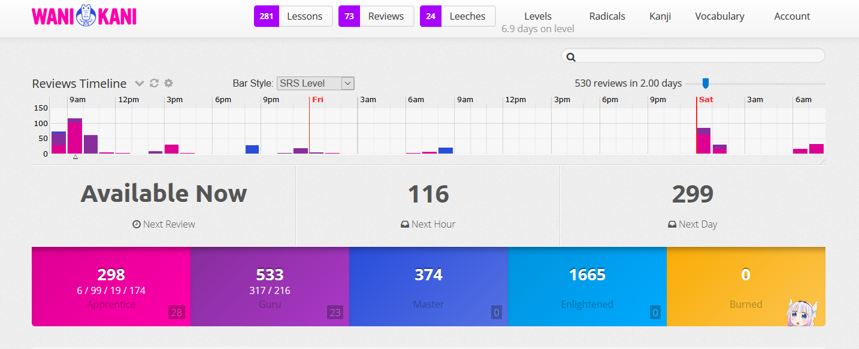
Task: Click the 299 Next Day panel
Action: 693,206
